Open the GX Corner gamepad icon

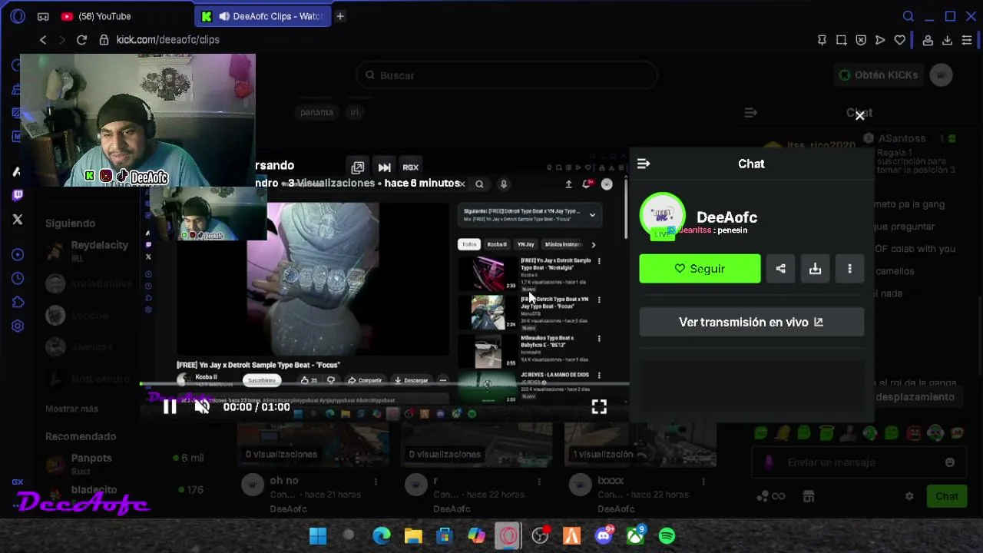[x=43, y=16]
